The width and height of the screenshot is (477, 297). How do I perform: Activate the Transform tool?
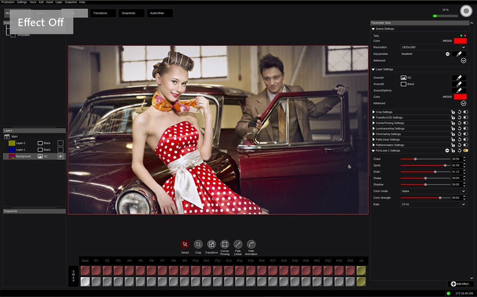coord(211,244)
